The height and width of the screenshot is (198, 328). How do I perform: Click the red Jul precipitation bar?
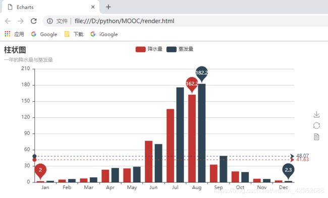(170, 146)
